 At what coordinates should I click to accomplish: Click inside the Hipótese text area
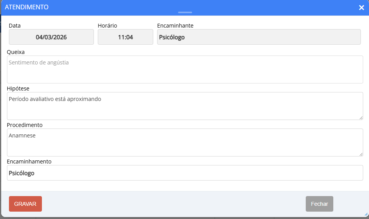pos(185,106)
